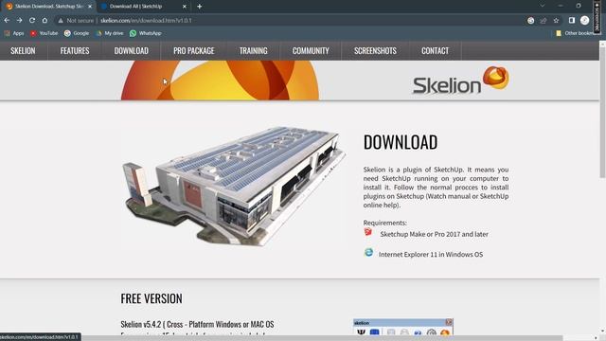Click the Not secure warning icon
This screenshot has height=341, width=606.
point(61,21)
